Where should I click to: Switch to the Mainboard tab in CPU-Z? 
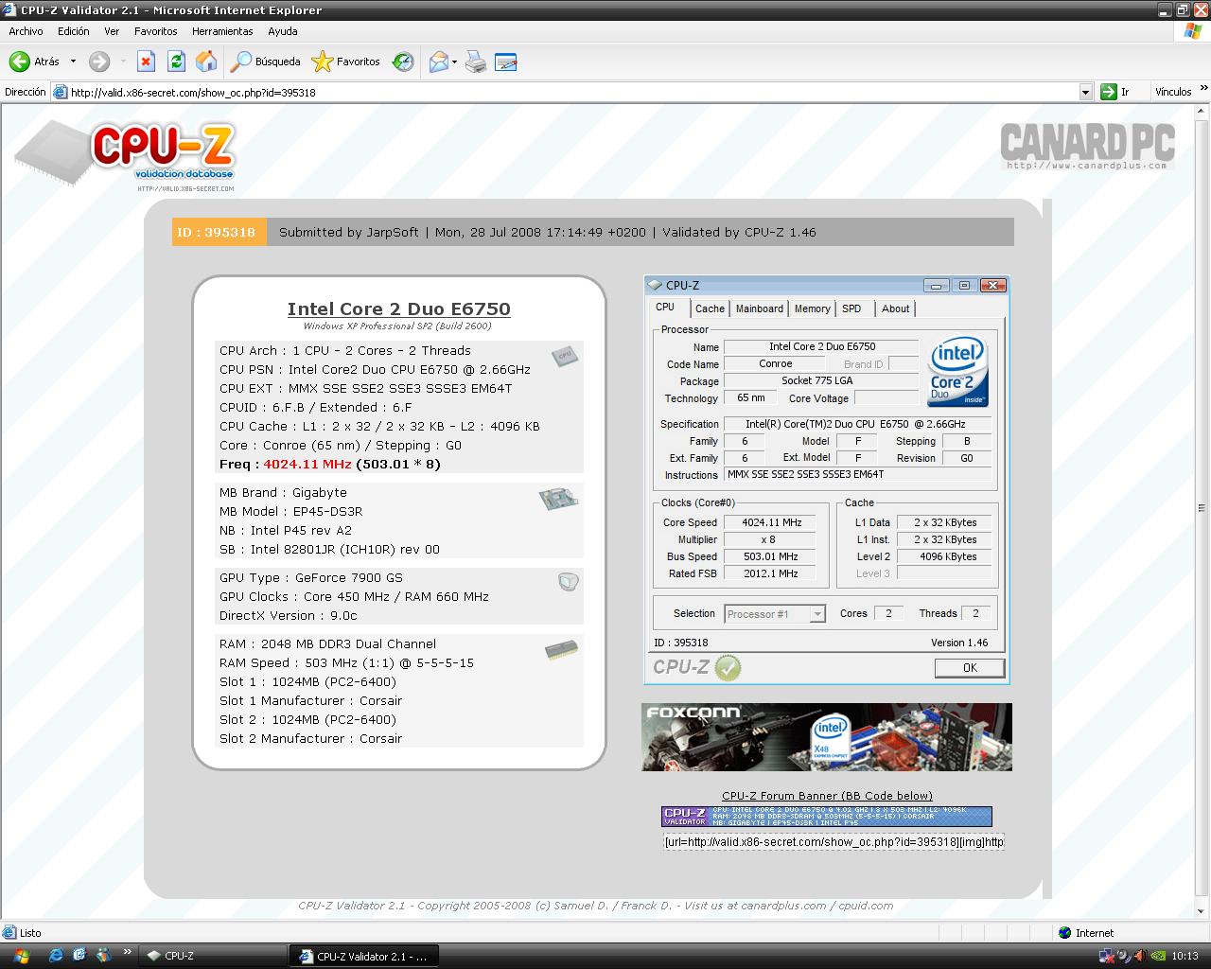760,308
